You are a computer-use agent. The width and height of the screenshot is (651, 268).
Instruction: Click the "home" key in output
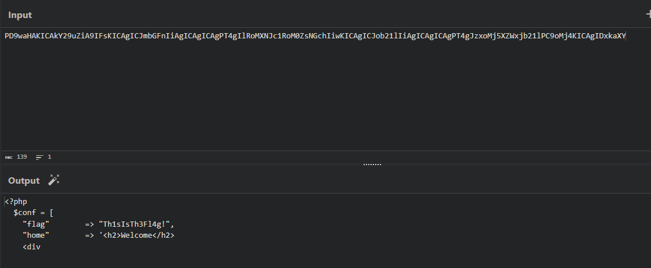click(36, 235)
